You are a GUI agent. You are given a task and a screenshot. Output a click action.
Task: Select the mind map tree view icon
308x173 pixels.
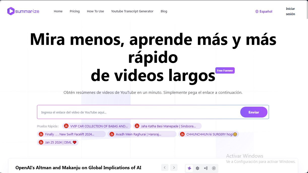(206, 168)
